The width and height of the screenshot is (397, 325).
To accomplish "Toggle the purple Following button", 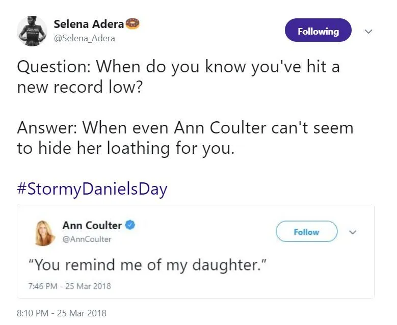I will click(318, 31).
